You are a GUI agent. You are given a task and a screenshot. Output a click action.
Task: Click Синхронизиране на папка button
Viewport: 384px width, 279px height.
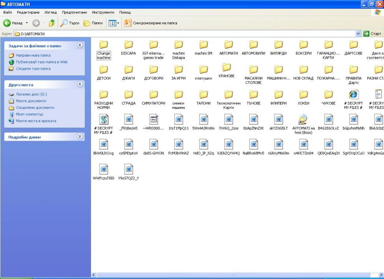(151, 23)
